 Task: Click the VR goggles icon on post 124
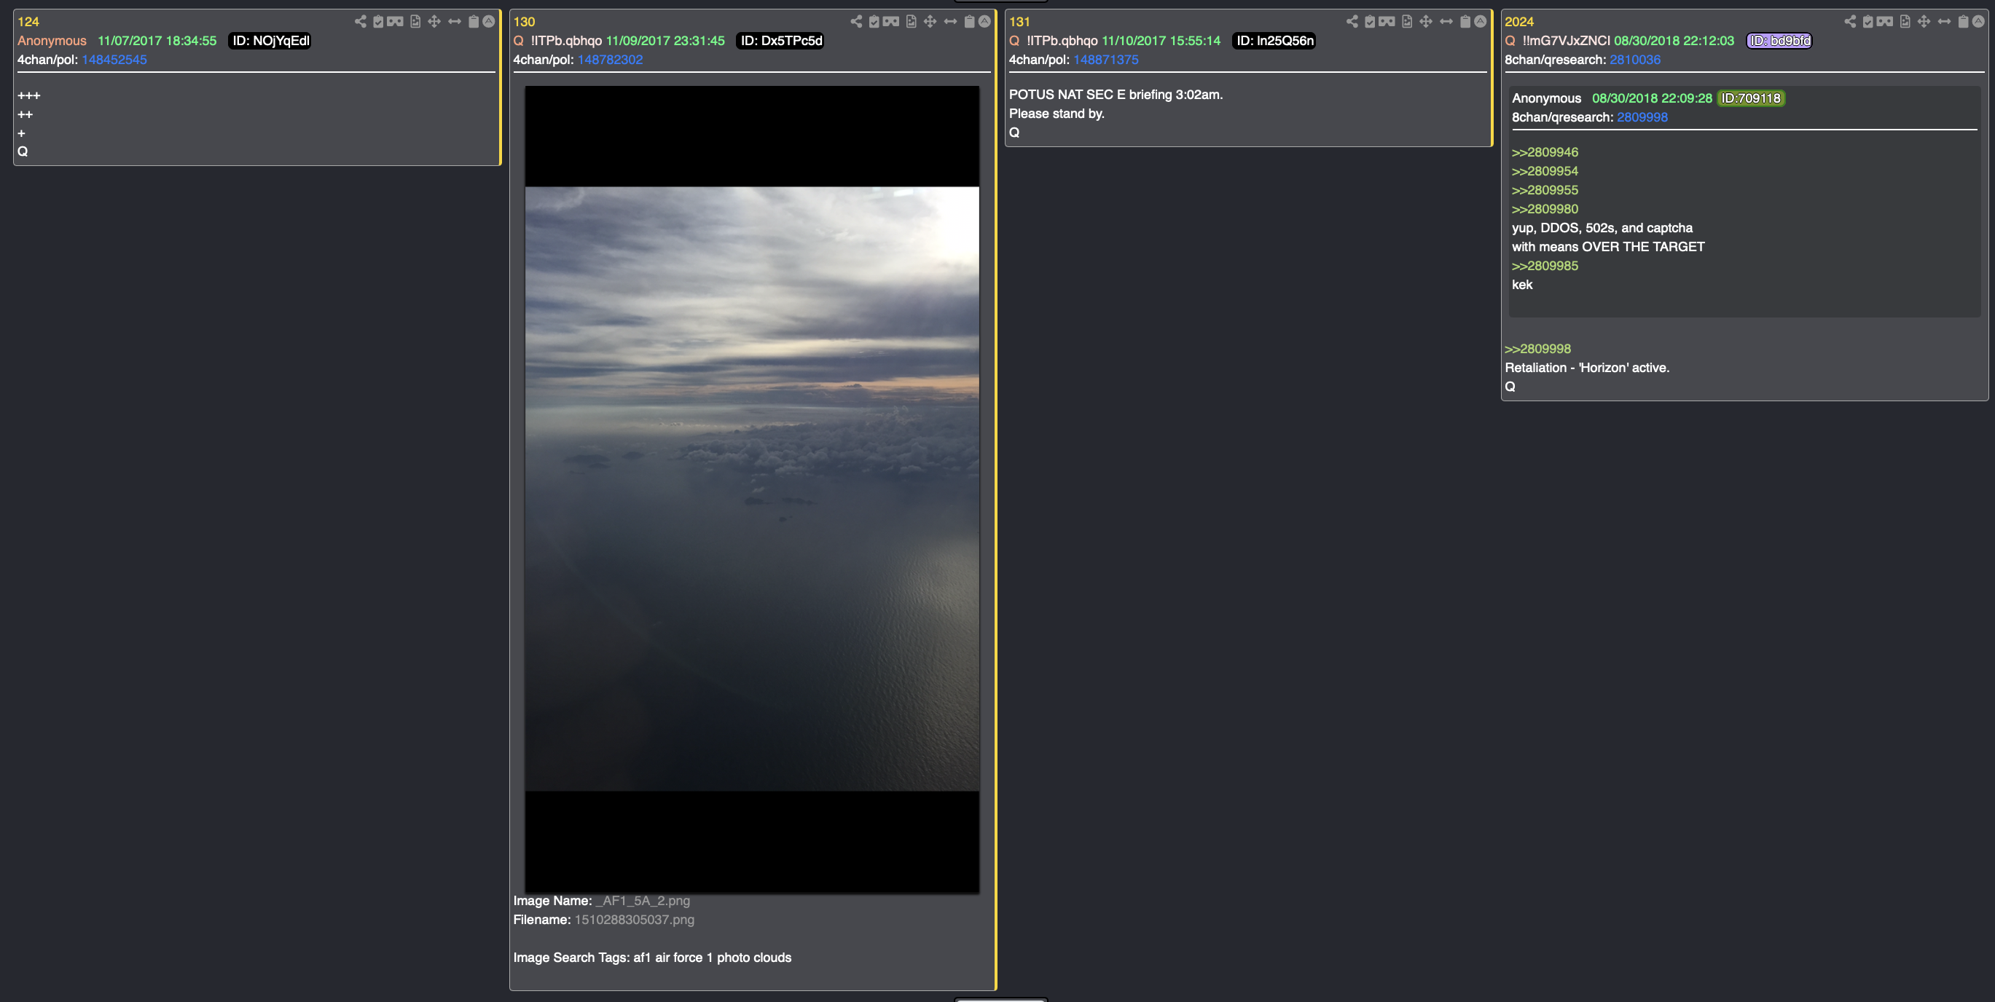[x=395, y=22]
